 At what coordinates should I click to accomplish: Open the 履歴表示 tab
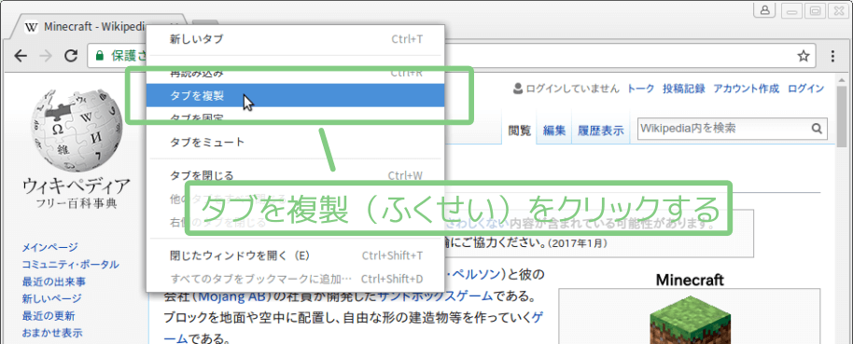pos(601,131)
